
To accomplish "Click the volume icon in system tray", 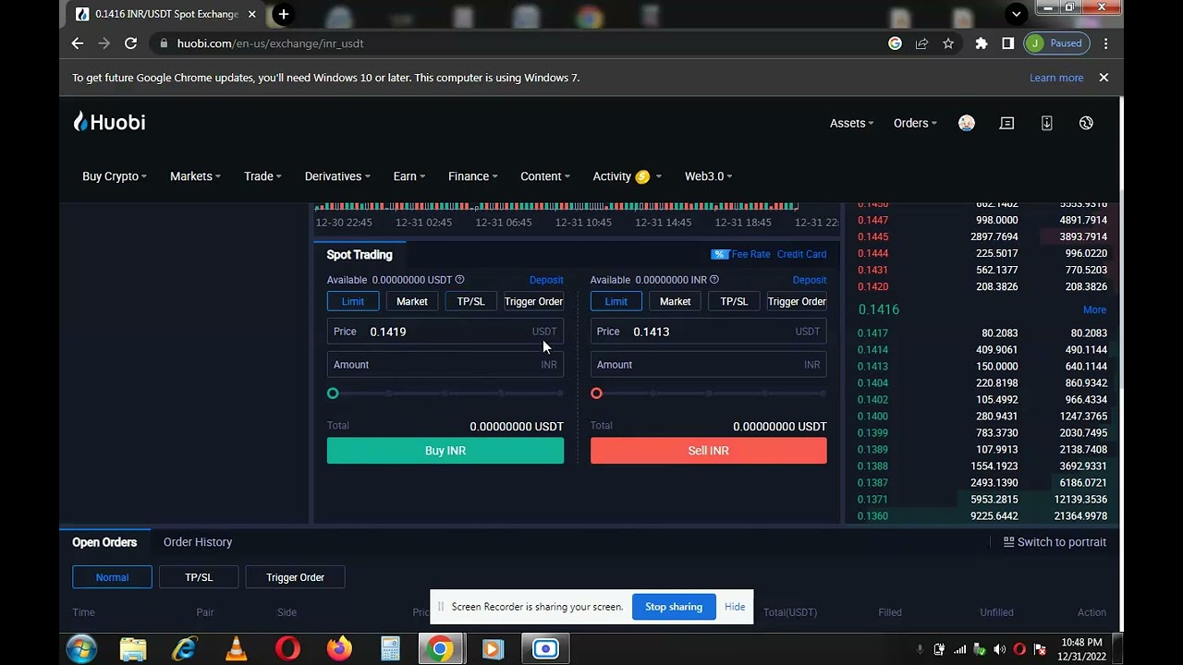I will (999, 649).
